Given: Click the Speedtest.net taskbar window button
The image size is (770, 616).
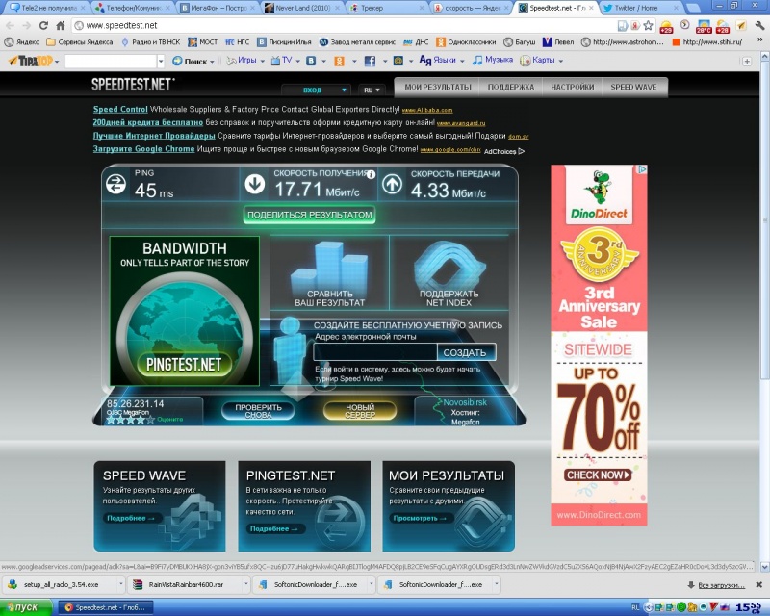Looking at the screenshot, I should [x=105, y=607].
